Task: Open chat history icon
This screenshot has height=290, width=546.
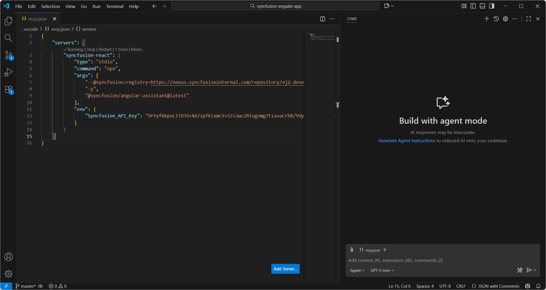Action: click(x=496, y=18)
